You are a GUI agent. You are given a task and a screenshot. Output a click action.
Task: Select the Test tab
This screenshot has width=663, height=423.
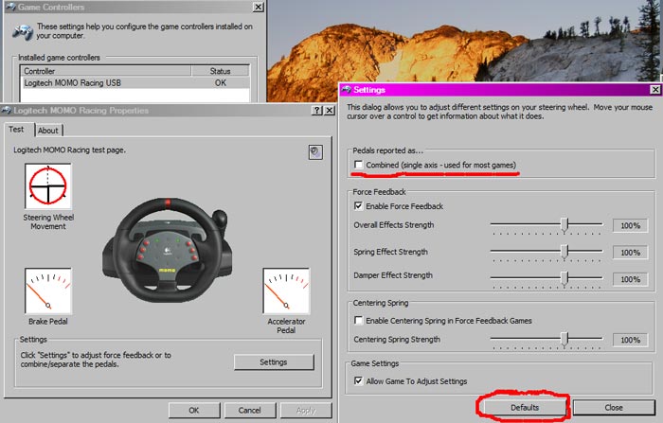[x=17, y=130]
